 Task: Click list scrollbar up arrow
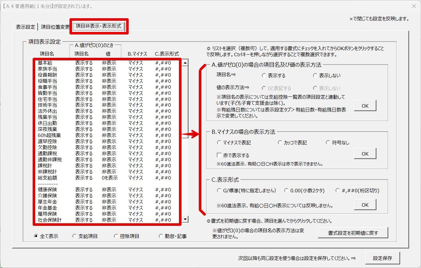point(185,63)
